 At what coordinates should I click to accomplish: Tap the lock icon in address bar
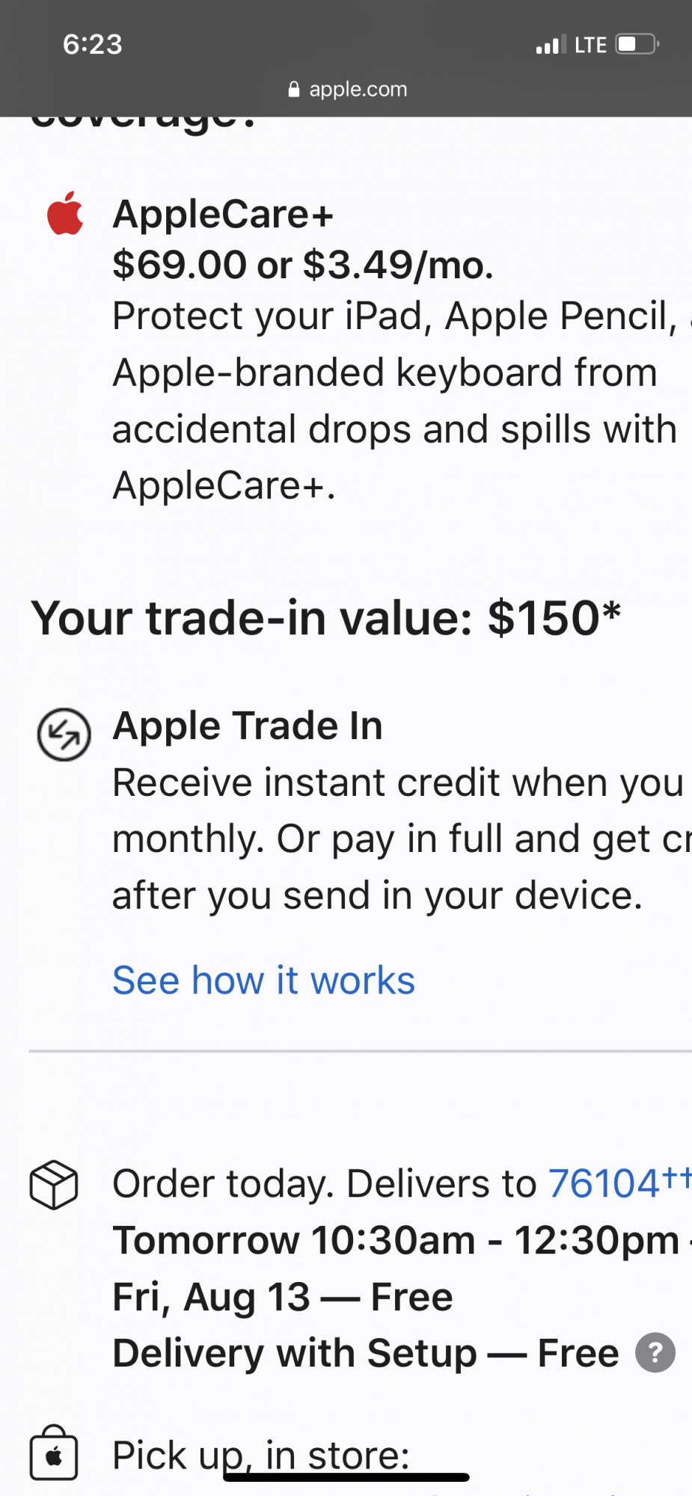click(294, 89)
